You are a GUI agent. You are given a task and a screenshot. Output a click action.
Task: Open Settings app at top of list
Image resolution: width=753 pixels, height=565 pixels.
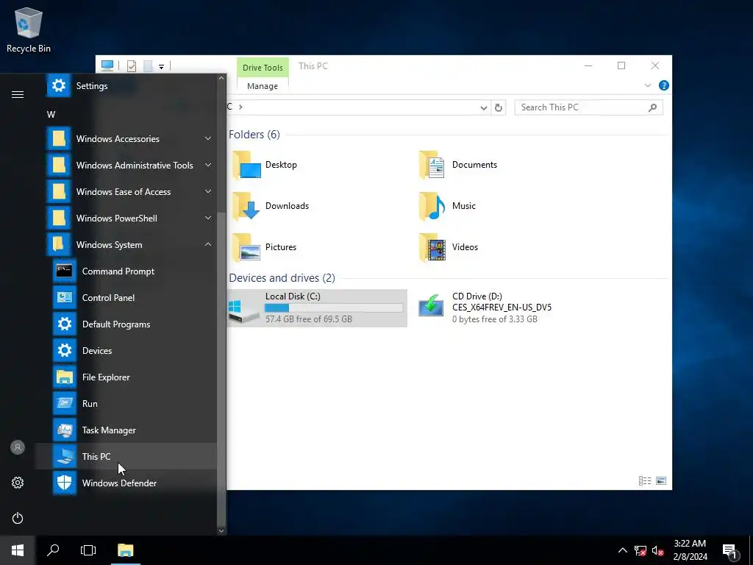click(126, 85)
